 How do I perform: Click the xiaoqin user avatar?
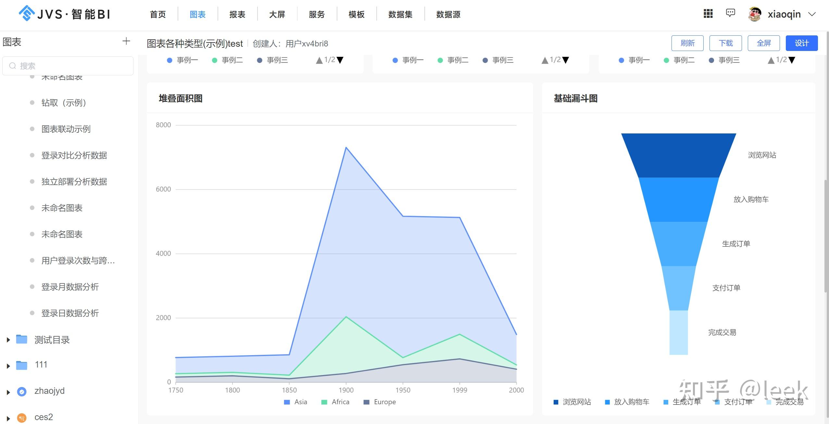point(755,14)
